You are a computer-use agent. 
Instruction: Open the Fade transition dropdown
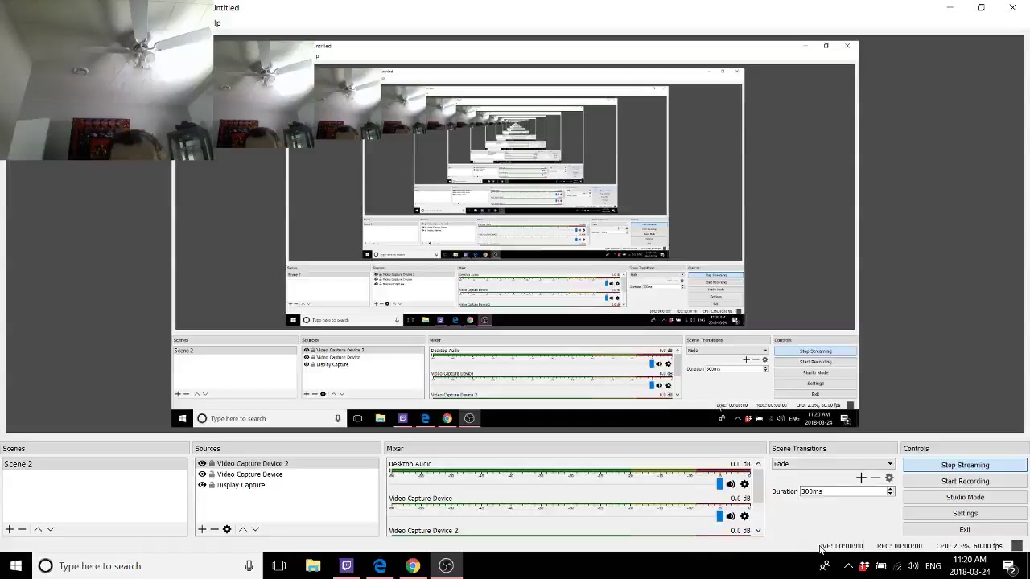coord(833,464)
